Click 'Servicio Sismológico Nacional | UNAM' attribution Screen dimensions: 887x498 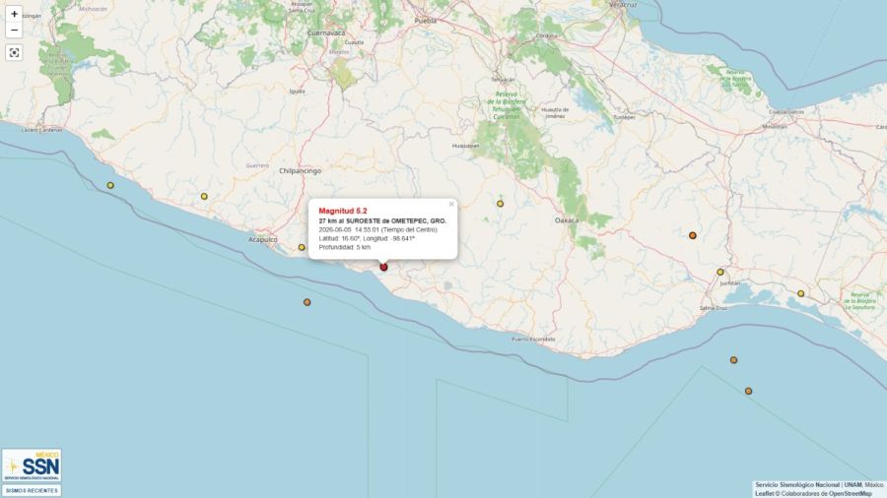pyautogui.click(x=809, y=485)
